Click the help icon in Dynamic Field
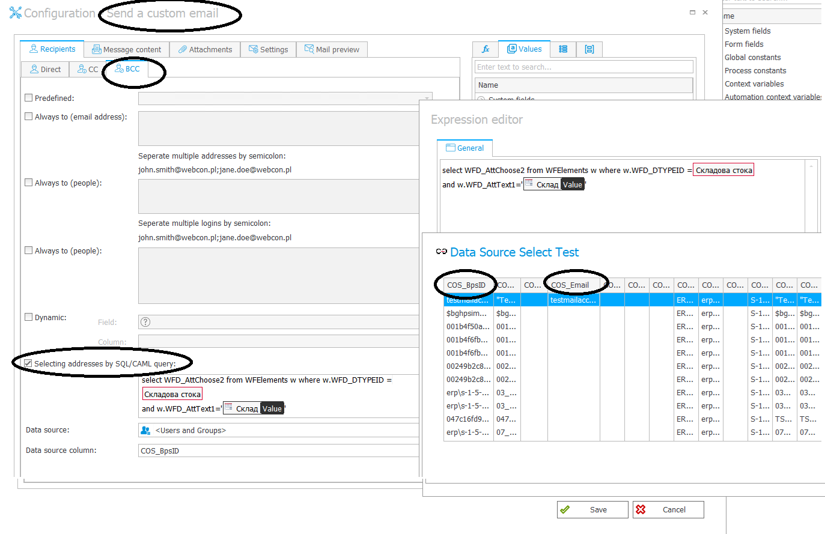 [145, 322]
